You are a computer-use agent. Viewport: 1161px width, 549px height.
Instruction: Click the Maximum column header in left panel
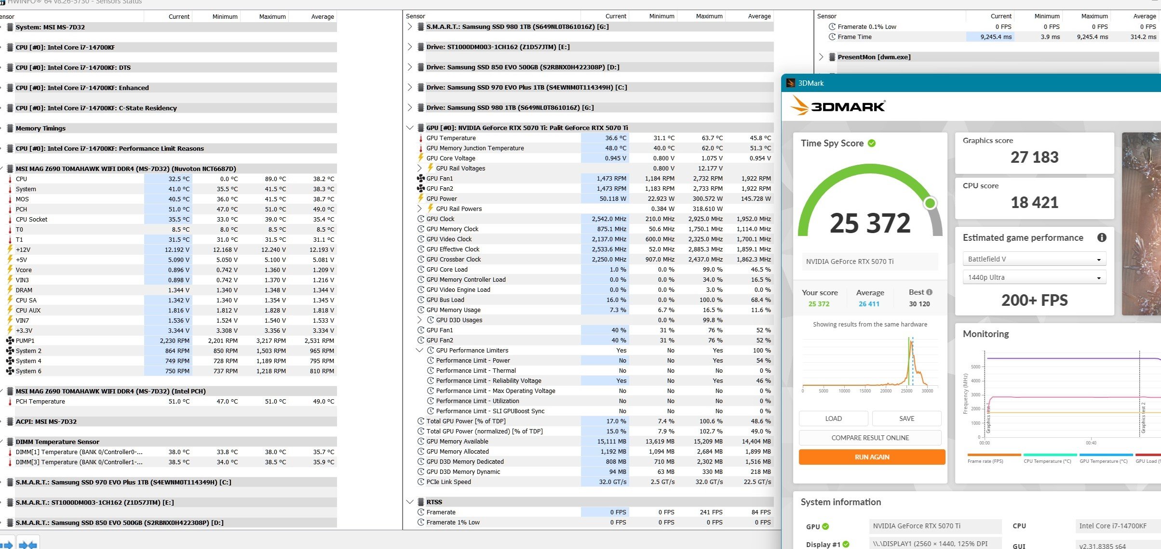click(272, 16)
